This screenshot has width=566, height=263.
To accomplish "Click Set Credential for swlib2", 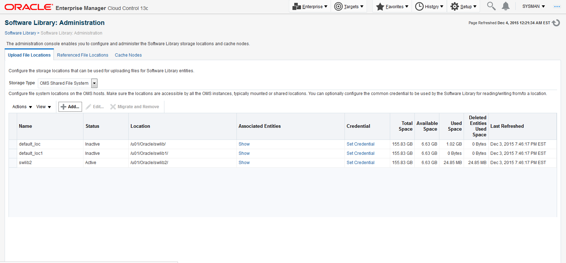I will (360, 163).
